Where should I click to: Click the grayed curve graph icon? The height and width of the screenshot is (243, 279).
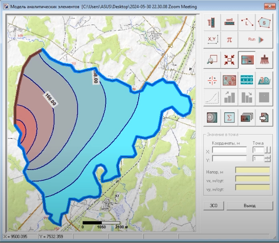(212, 97)
